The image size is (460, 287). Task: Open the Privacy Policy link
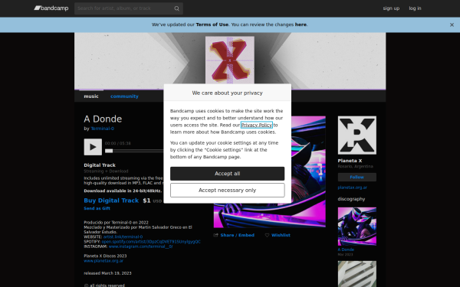(x=257, y=125)
